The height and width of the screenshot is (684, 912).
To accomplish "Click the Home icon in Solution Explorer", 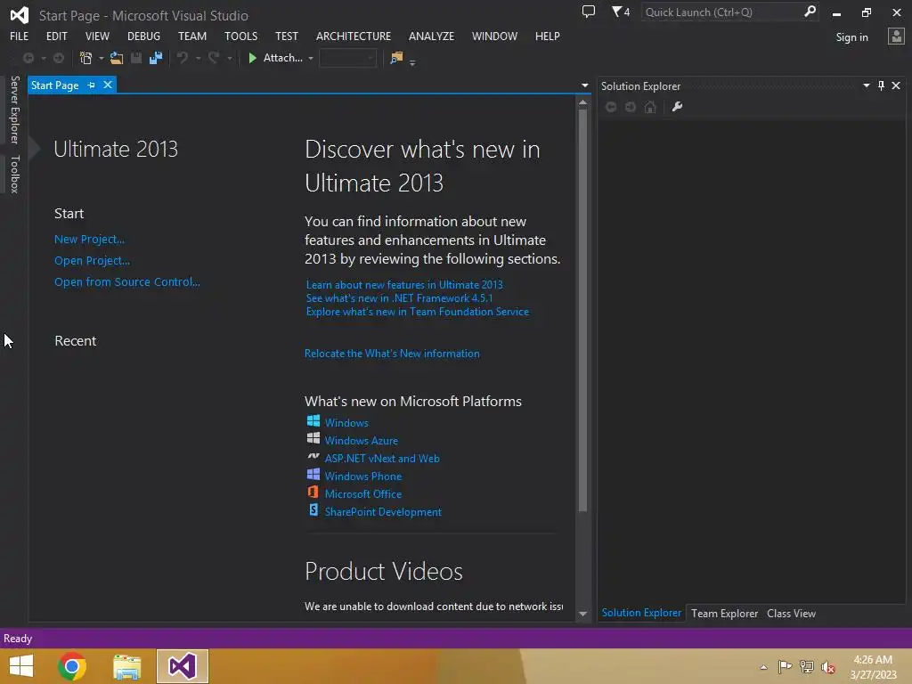I will [x=650, y=107].
